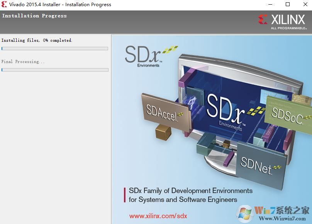Image resolution: width=312 pixels, height=224 pixels.
Task: Click the Installation Progress header text
Action: pyautogui.click(x=34, y=16)
